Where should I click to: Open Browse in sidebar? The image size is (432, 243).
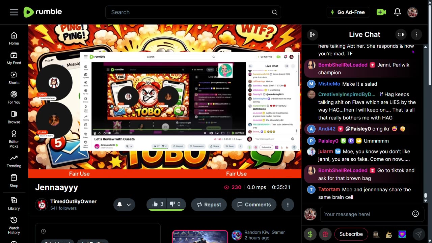[x=14, y=117]
